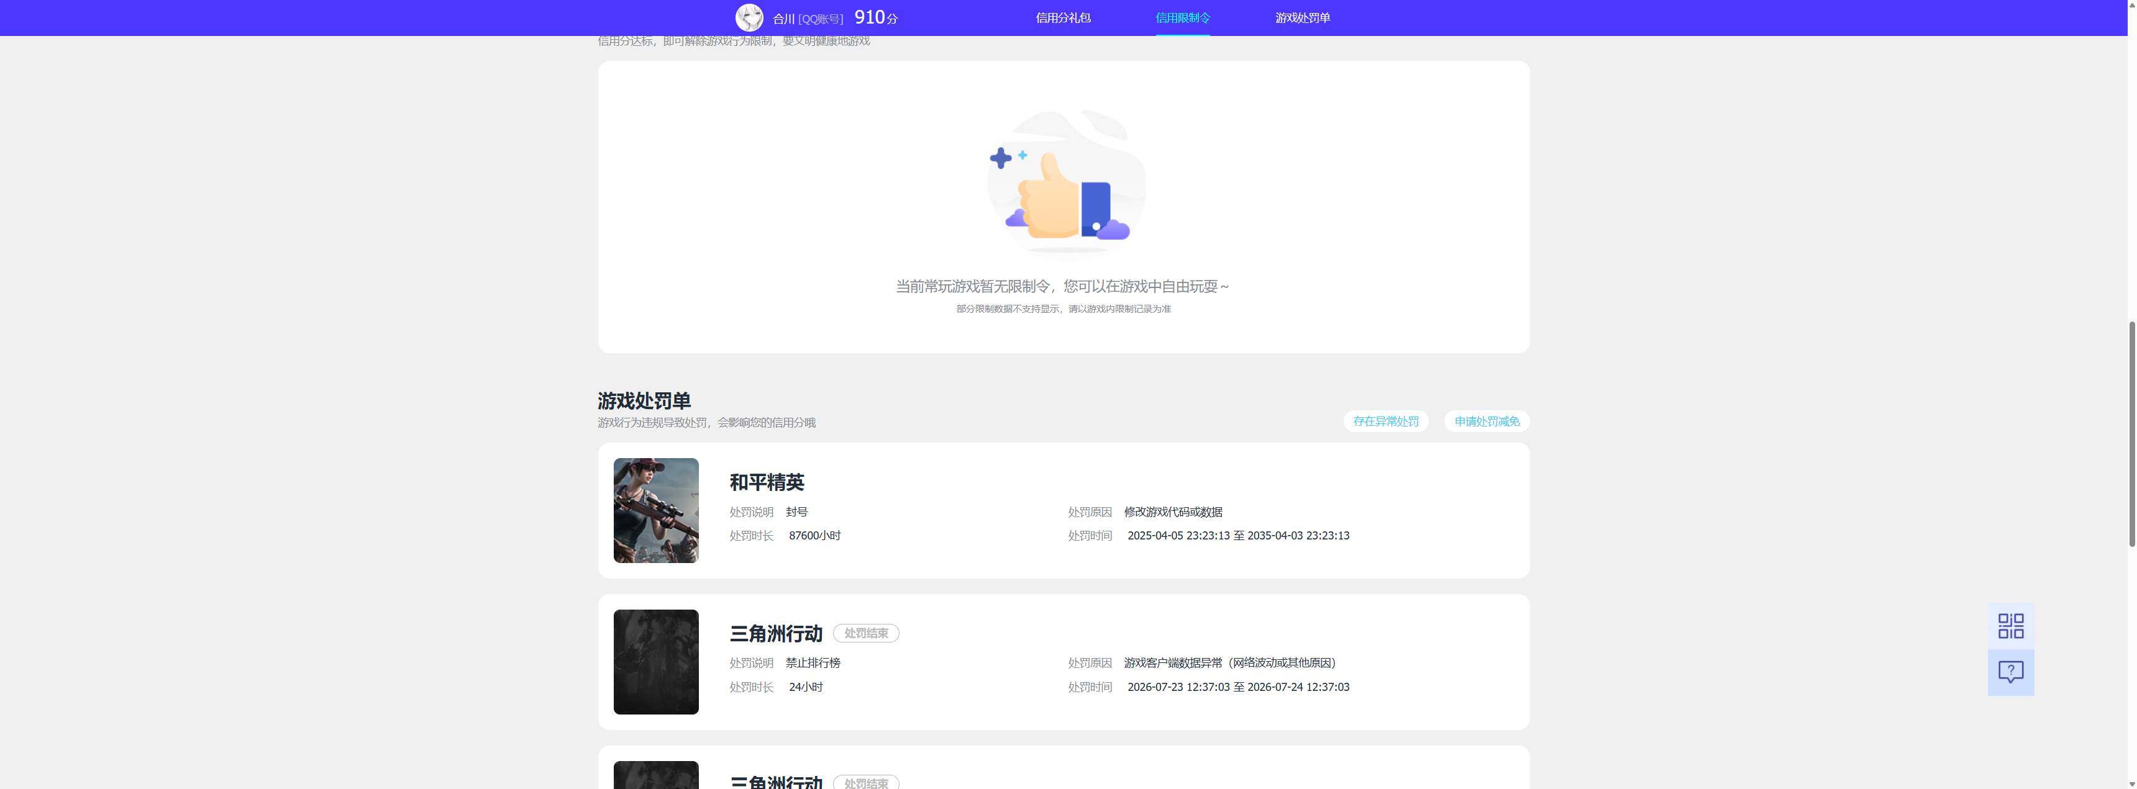The height and width of the screenshot is (789, 2137).
Task: Switch to 信用分礼包 tab
Action: click(1063, 17)
